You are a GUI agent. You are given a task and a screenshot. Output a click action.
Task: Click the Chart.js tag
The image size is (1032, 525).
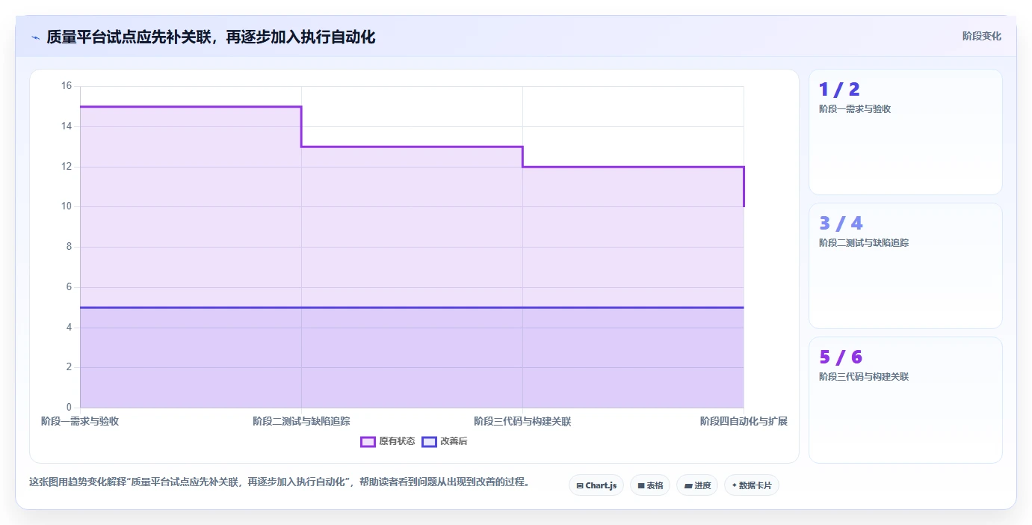(x=596, y=485)
